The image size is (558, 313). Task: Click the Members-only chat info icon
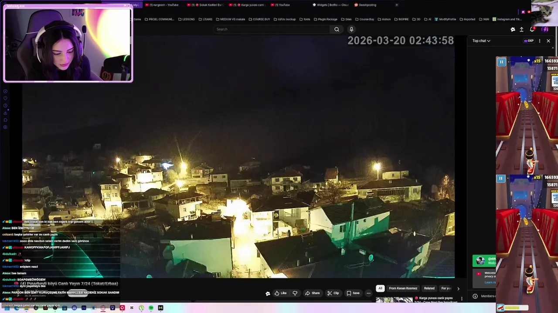(x=475, y=296)
